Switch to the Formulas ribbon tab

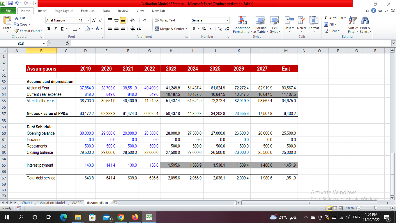[x=88, y=11]
